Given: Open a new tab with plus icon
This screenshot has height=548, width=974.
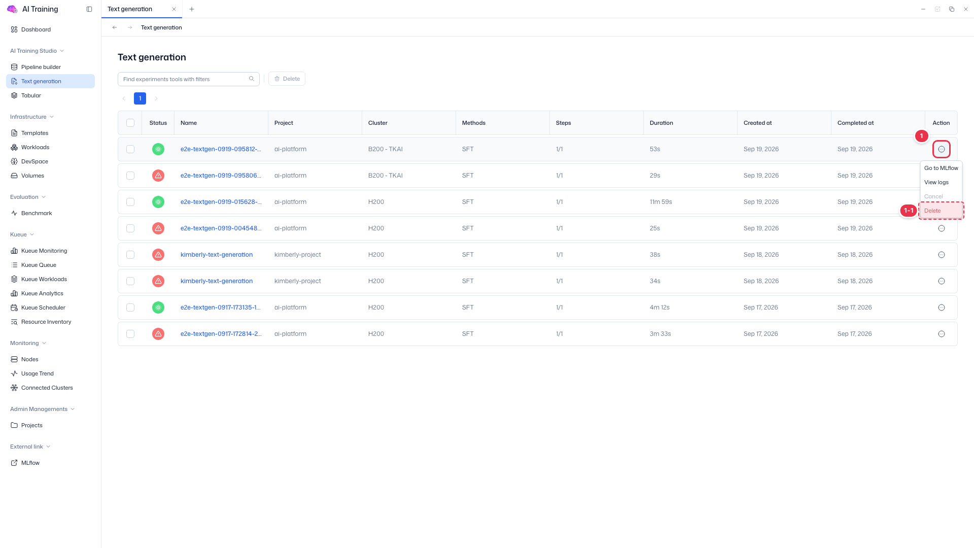Looking at the screenshot, I should click(192, 9).
